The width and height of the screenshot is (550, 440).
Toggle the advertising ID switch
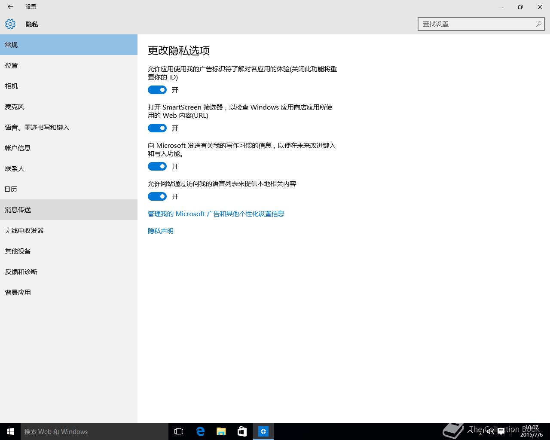point(157,90)
